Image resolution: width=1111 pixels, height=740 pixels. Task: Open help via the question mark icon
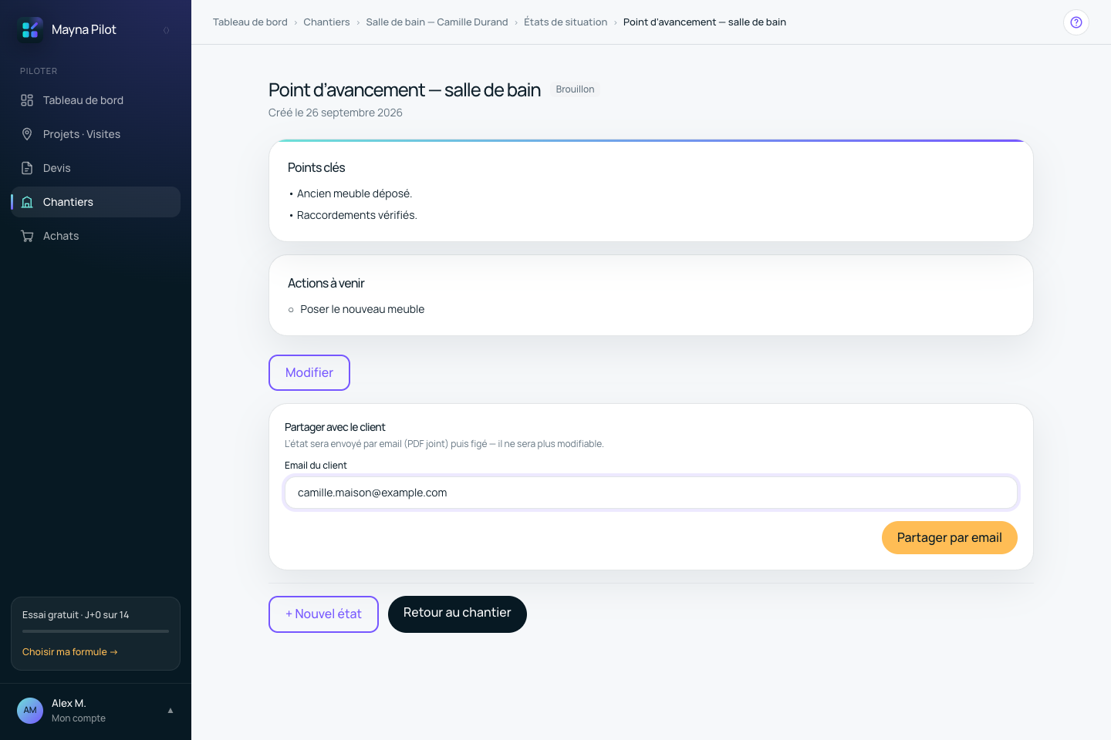coord(1076,22)
